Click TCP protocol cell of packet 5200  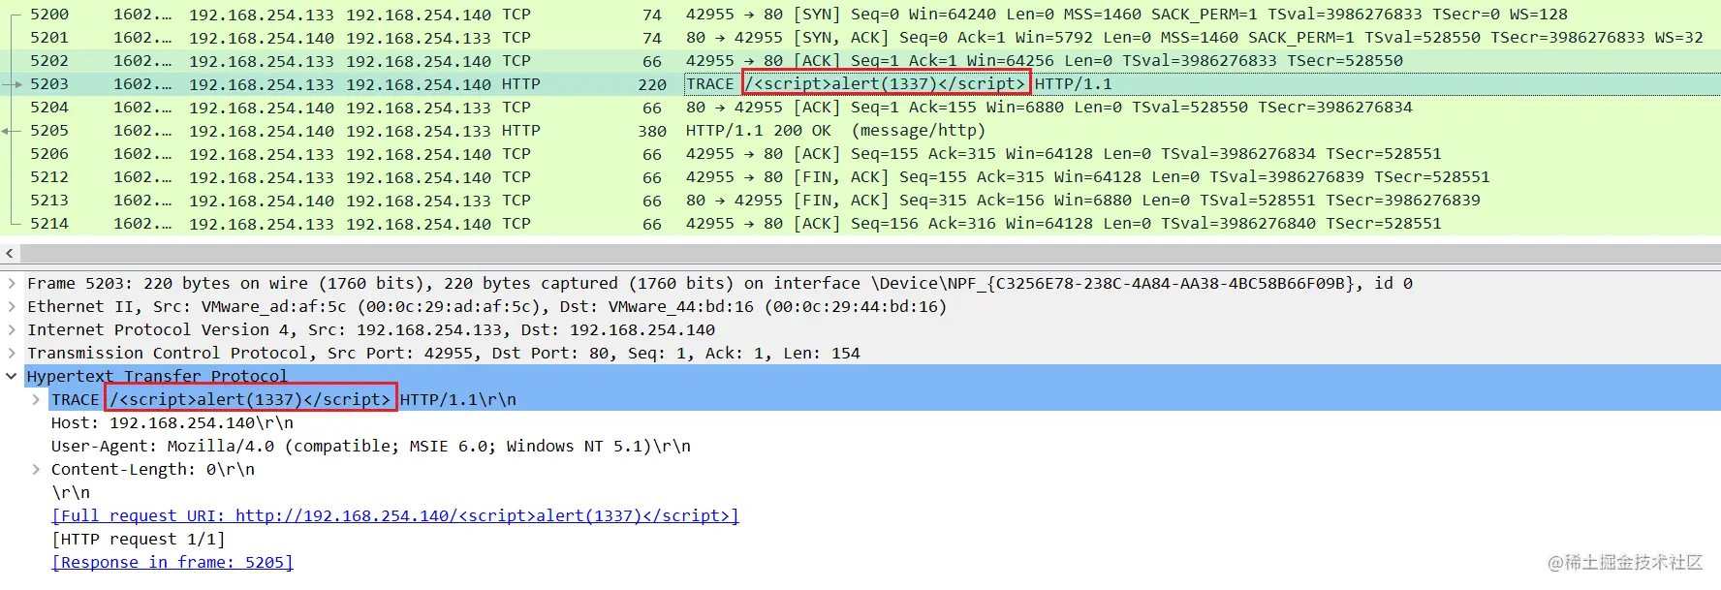coord(516,15)
